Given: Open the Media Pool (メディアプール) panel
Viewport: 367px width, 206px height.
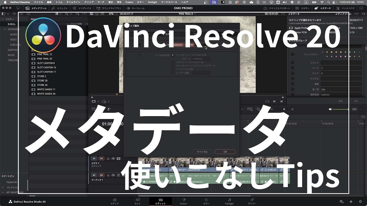Looking at the screenshot, I should pos(36,8).
